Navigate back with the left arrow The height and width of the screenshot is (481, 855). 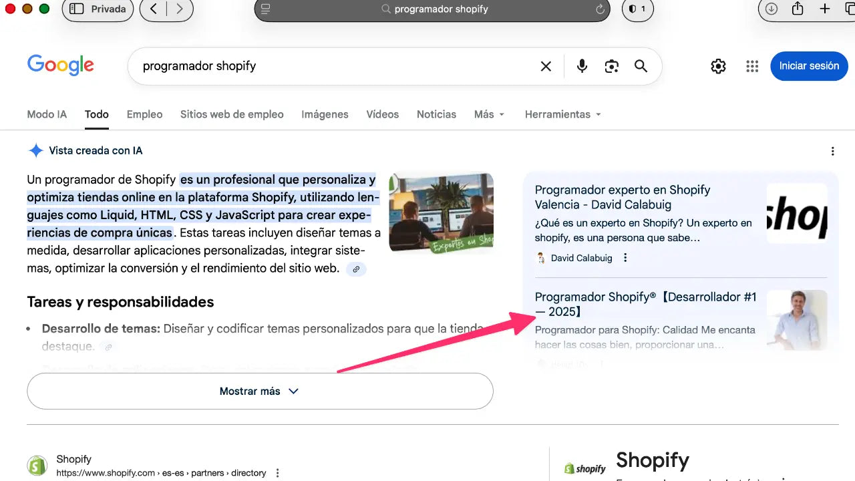tap(154, 9)
